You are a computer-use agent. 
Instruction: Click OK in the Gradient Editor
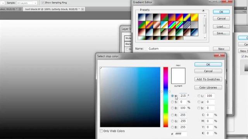pos(221,12)
